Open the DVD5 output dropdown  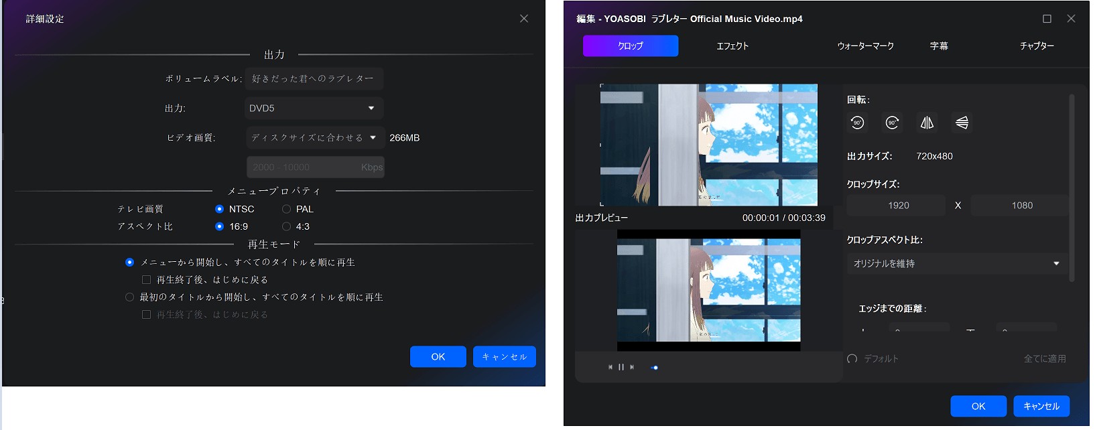pos(314,108)
